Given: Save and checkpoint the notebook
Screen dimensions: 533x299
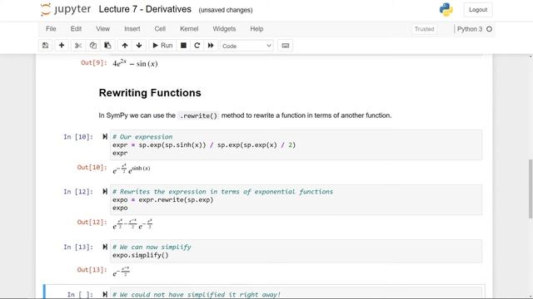Looking at the screenshot, I should (45, 46).
